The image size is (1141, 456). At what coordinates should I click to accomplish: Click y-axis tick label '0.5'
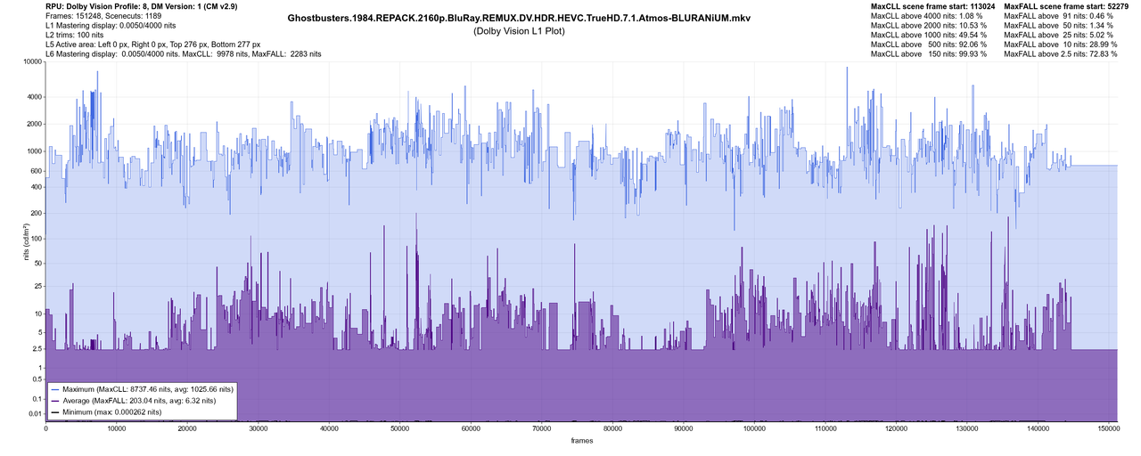tap(37, 379)
